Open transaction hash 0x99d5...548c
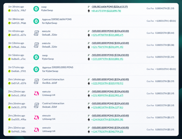This screenshot has height=139, width=182. click(x=19, y=132)
